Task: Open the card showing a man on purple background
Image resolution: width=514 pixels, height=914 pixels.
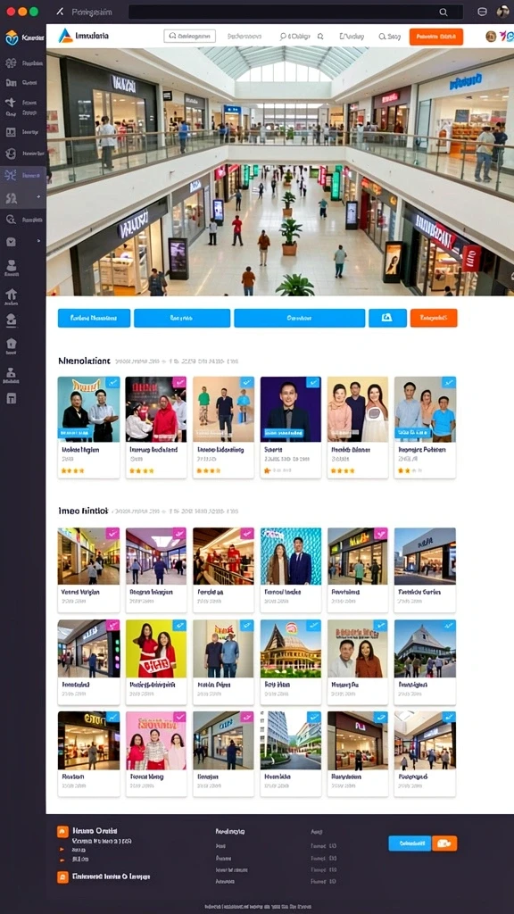Action: [290, 428]
